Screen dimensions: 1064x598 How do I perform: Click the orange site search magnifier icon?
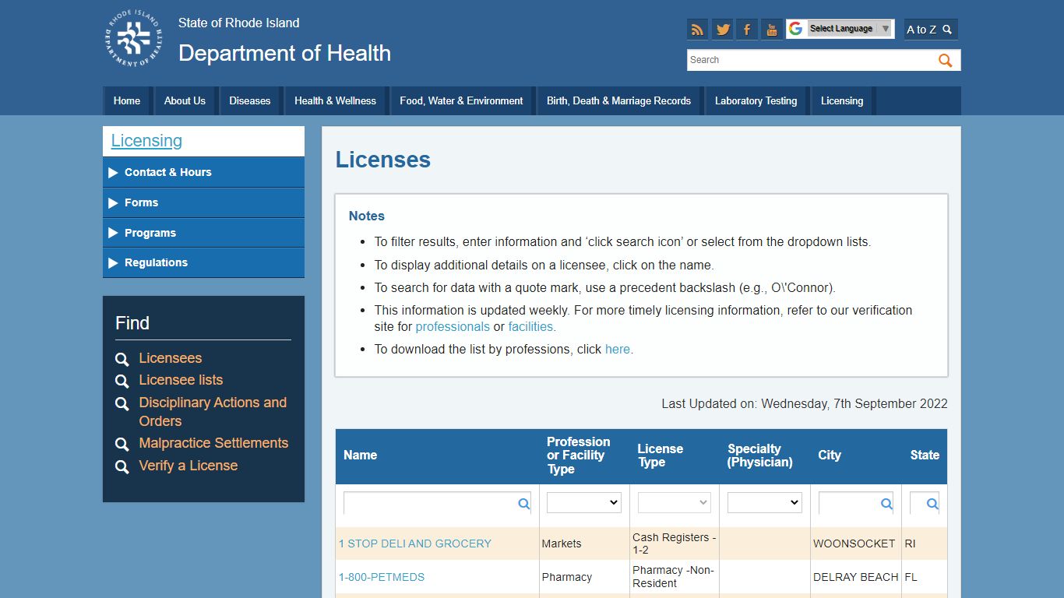point(946,60)
